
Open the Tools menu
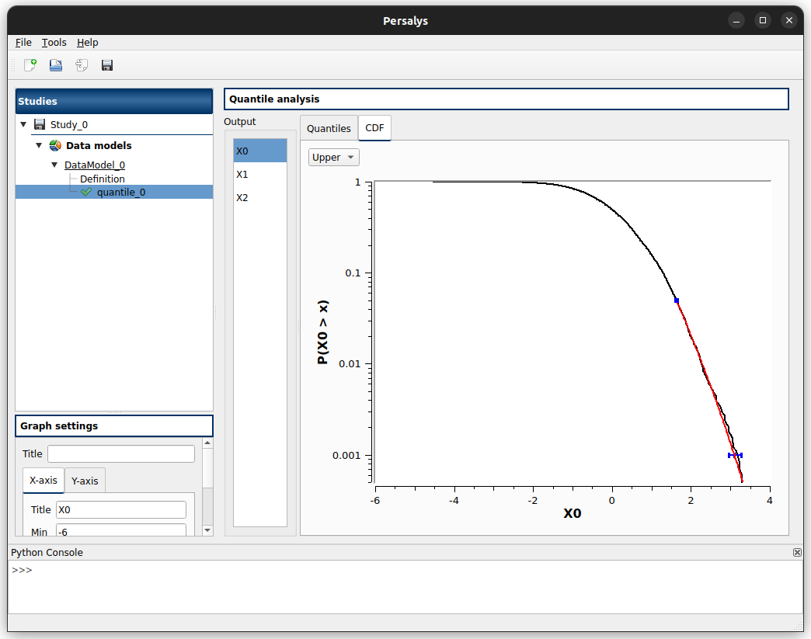[54, 42]
